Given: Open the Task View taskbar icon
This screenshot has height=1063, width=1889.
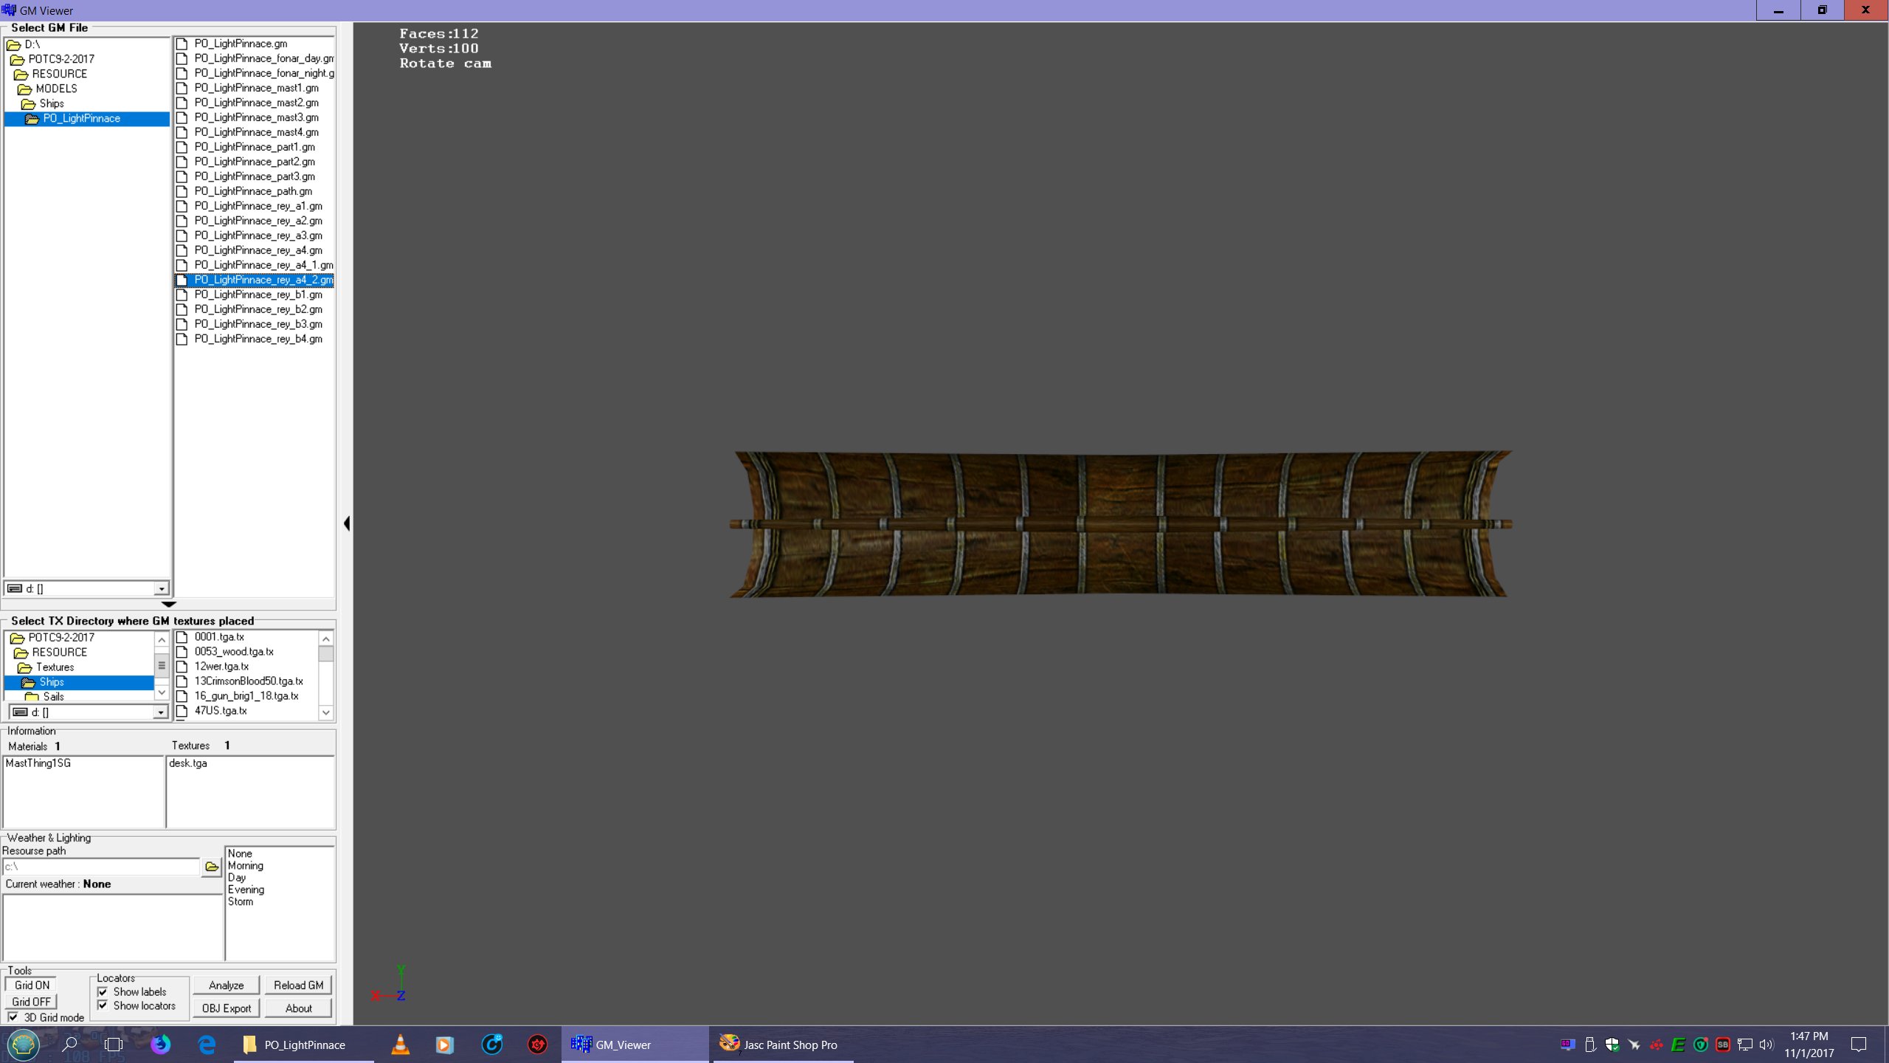Looking at the screenshot, I should [x=114, y=1045].
